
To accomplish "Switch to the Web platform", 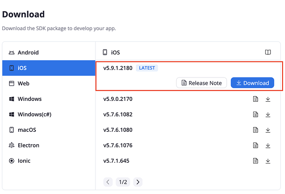I will tap(24, 83).
